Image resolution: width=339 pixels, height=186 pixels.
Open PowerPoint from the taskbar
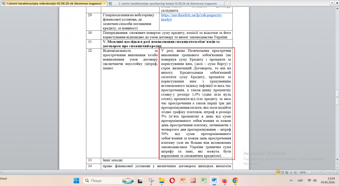[183, 180]
